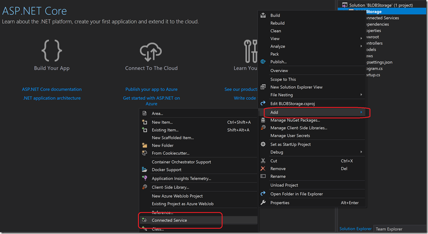Viewport: 428px width, 234px height.
Task: Expand the Debug submenu arrow
Action: pos(361,152)
